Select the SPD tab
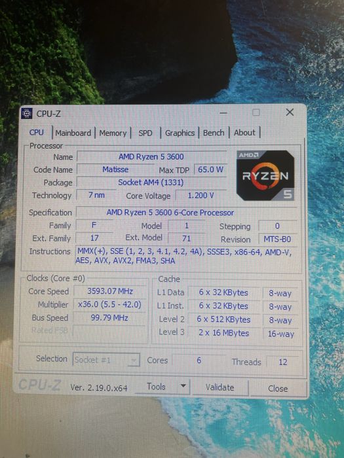Image resolution: width=344 pixels, height=458 pixels. click(145, 133)
